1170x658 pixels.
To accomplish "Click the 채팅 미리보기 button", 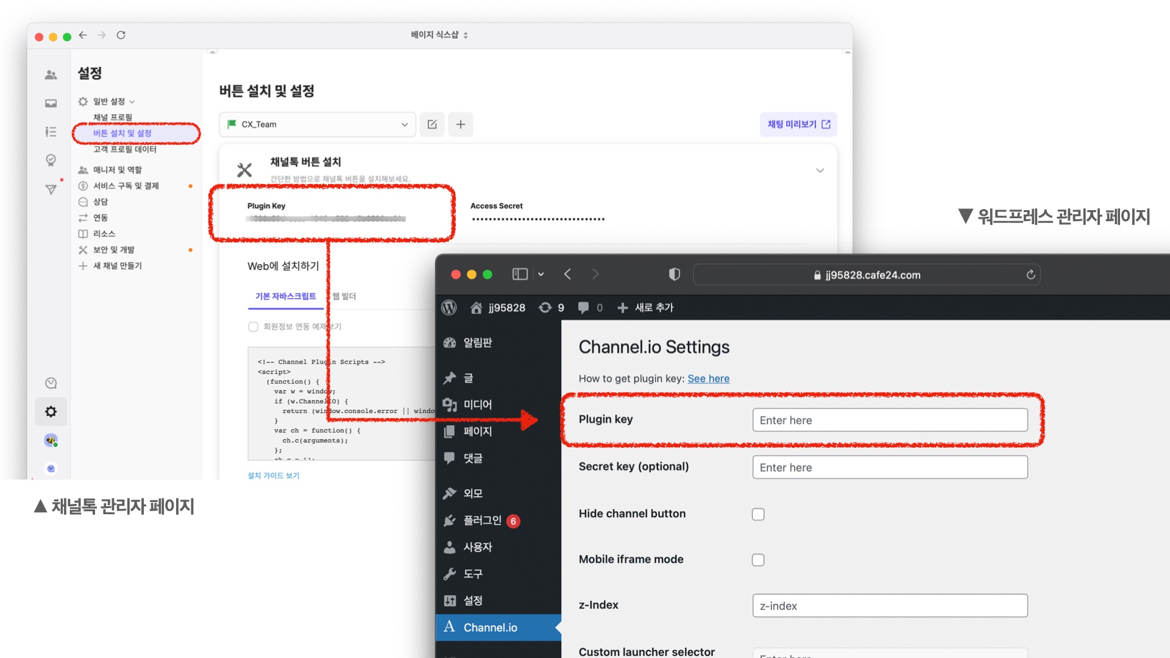I will point(798,124).
